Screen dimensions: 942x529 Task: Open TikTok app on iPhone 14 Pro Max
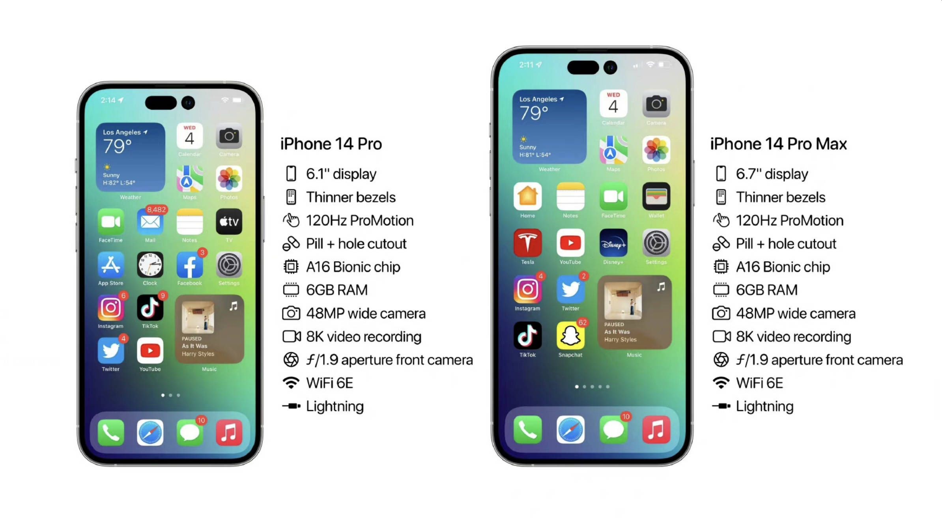527,336
